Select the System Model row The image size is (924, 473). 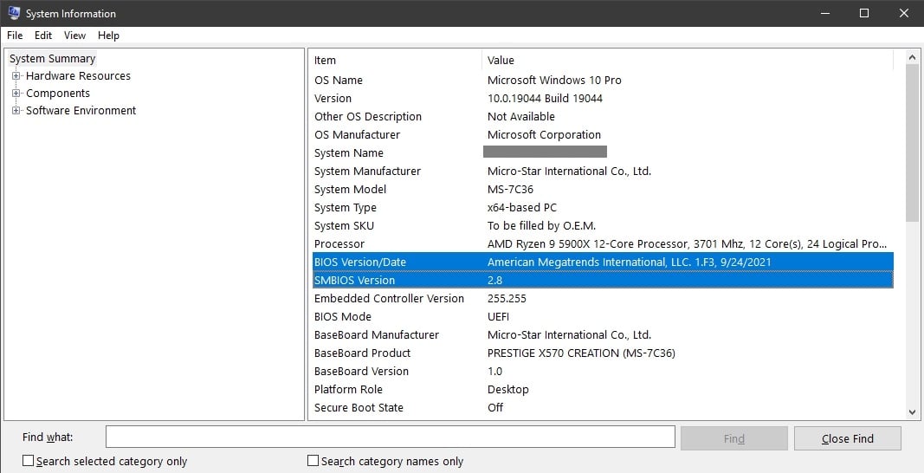[x=603, y=190]
